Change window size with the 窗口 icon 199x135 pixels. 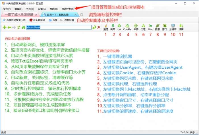[165, 27]
